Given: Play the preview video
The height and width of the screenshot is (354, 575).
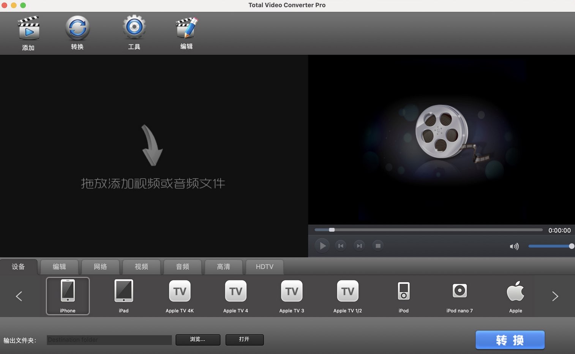Looking at the screenshot, I should (322, 246).
